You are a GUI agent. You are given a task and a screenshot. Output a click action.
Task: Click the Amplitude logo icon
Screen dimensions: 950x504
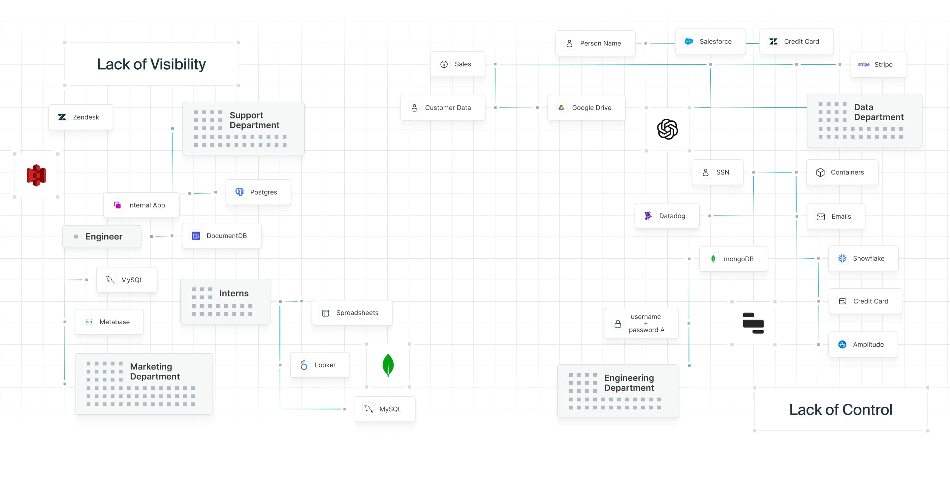click(842, 344)
